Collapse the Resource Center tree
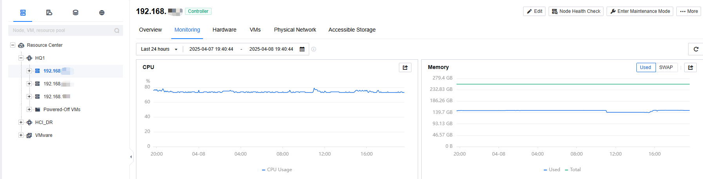Viewport: 703px width, 179px height. tap(13, 45)
